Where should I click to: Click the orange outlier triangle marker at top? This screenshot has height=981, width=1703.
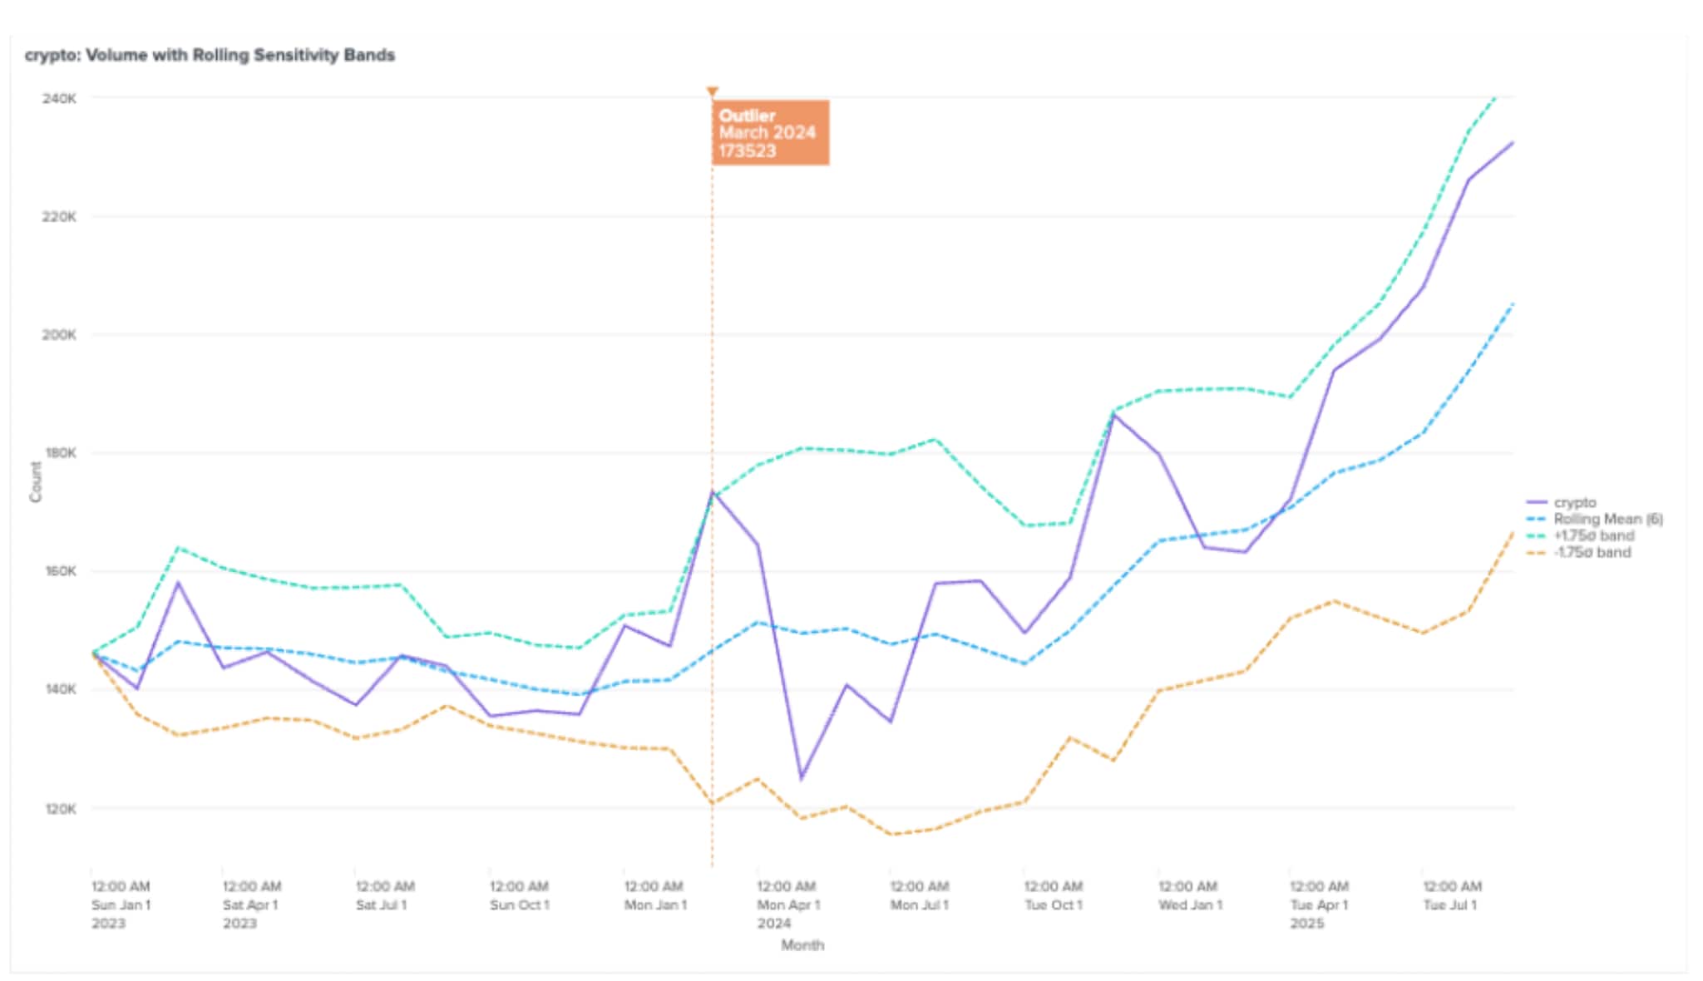(x=712, y=91)
